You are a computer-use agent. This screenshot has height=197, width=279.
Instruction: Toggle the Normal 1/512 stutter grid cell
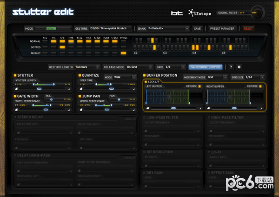pos(114,41)
